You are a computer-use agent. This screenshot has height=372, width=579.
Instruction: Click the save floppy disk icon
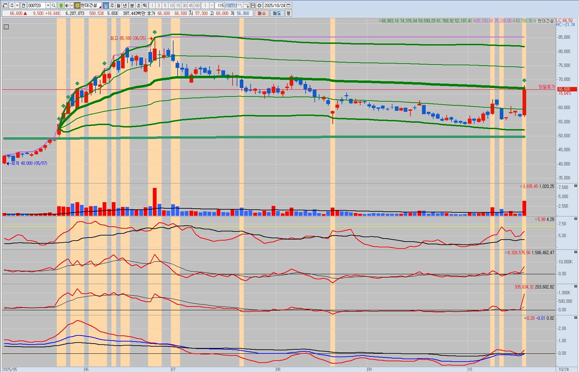coord(253,5)
